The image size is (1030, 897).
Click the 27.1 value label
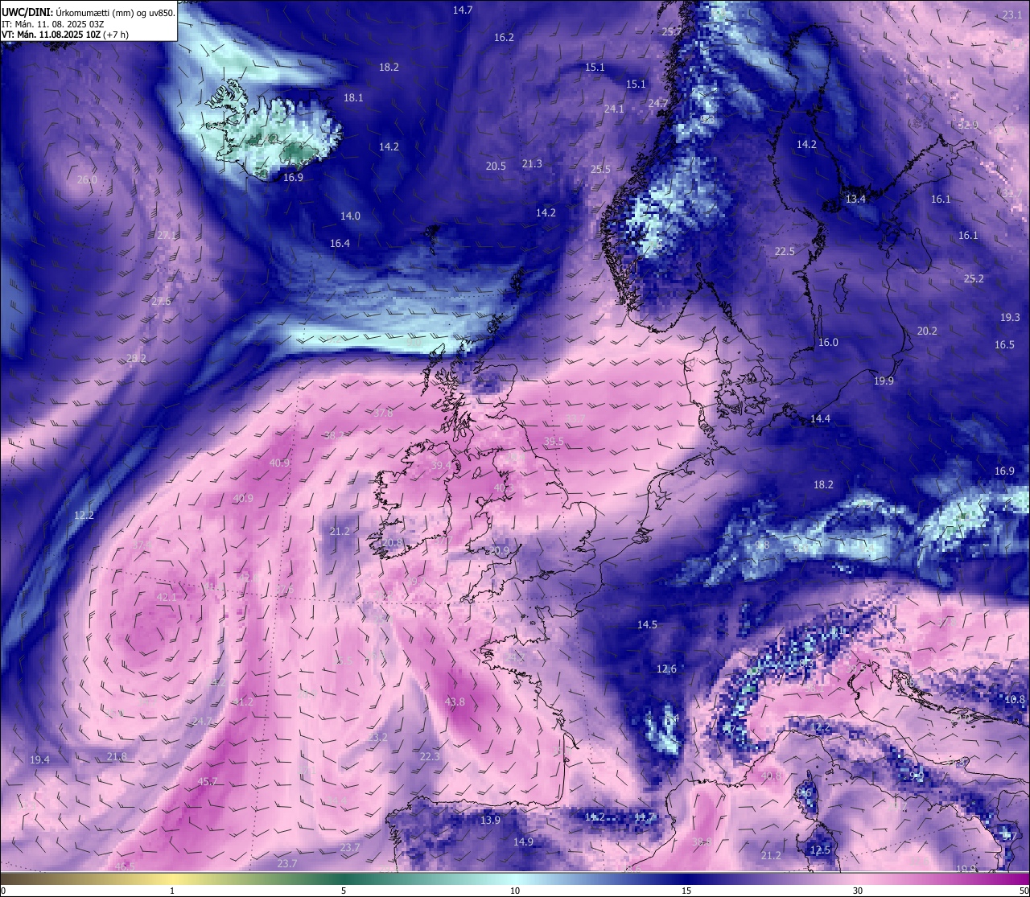click(x=166, y=235)
